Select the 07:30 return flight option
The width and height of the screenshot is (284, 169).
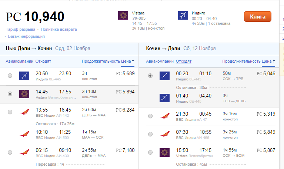coord(150,134)
